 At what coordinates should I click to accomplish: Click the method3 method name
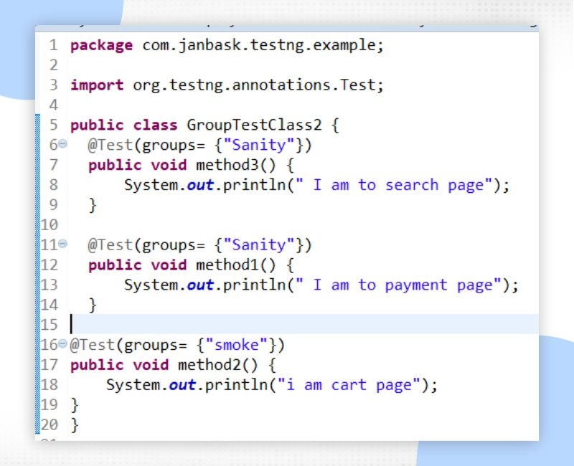(x=226, y=165)
